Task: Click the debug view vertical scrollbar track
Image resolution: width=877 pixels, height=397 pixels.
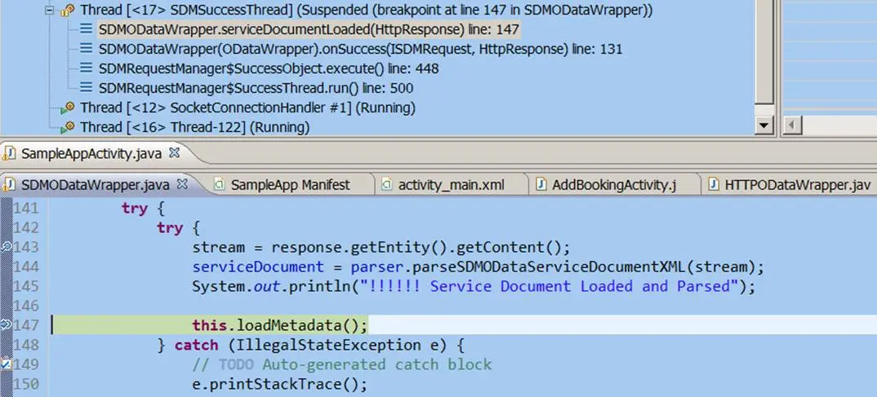Action: [x=763, y=109]
